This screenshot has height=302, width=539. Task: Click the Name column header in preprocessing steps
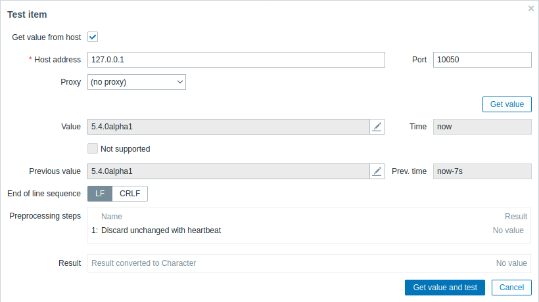point(112,216)
